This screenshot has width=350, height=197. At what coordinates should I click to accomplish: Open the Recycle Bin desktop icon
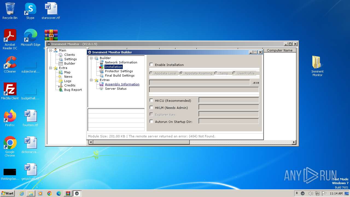pos(10,11)
